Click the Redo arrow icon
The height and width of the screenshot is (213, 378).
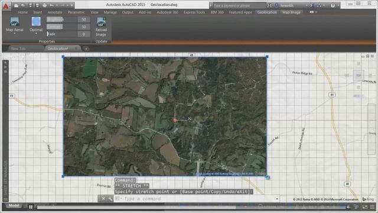63,5
